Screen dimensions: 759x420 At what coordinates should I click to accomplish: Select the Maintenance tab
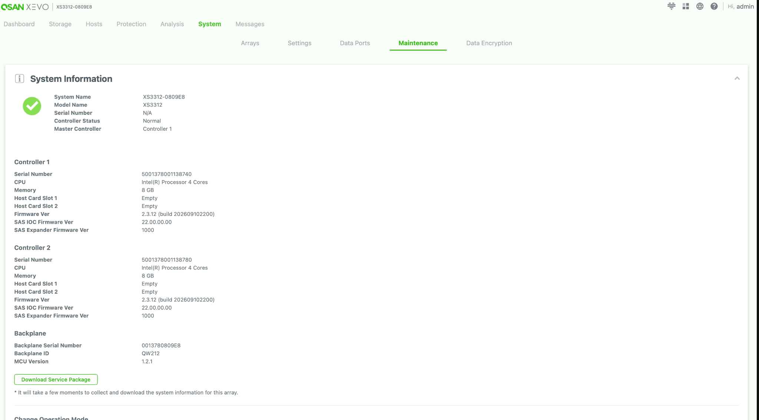click(418, 43)
